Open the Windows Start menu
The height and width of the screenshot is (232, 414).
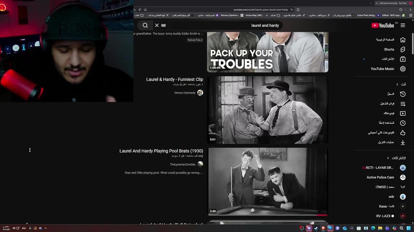409,228
